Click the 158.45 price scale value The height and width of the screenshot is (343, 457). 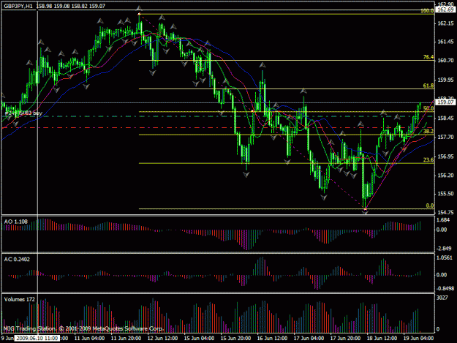point(445,118)
